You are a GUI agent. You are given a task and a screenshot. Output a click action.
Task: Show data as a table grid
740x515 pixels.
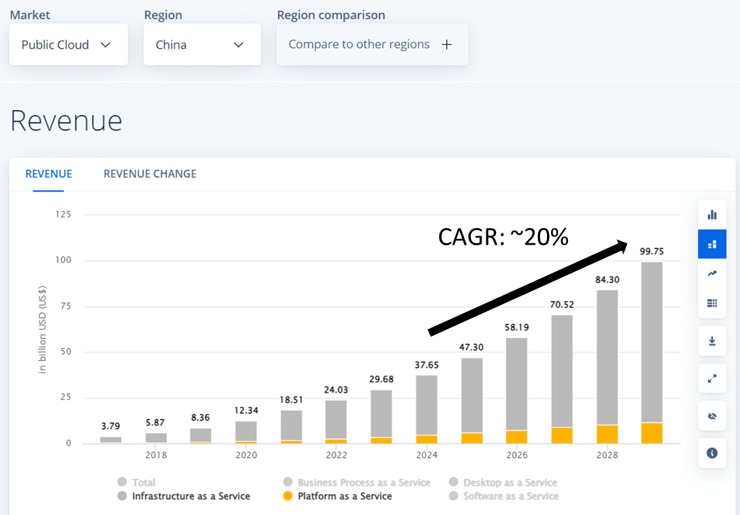711,303
